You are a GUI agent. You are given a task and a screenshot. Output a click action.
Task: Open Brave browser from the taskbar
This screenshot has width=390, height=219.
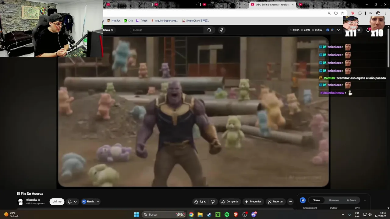(236, 214)
